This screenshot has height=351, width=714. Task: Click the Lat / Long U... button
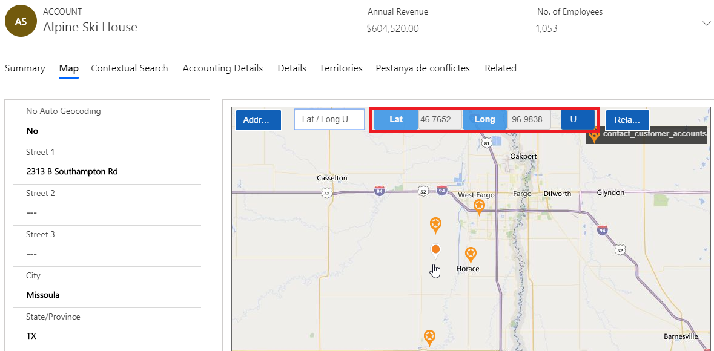pyautogui.click(x=329, y=120)
